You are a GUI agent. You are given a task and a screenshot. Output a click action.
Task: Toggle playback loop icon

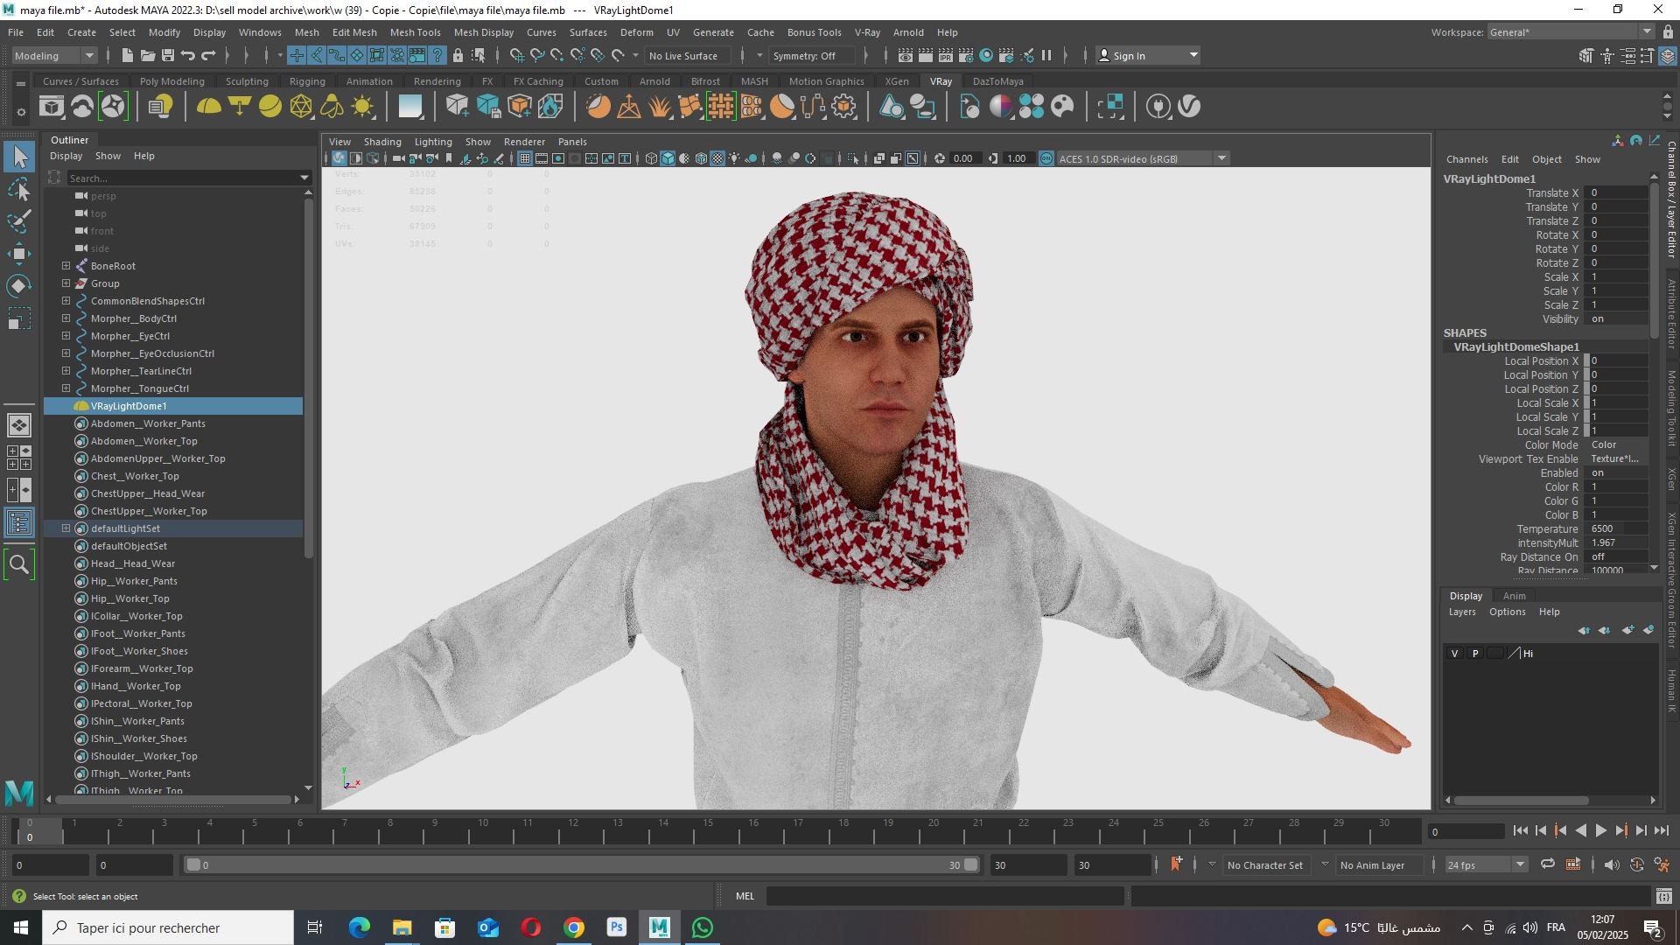1547,864
